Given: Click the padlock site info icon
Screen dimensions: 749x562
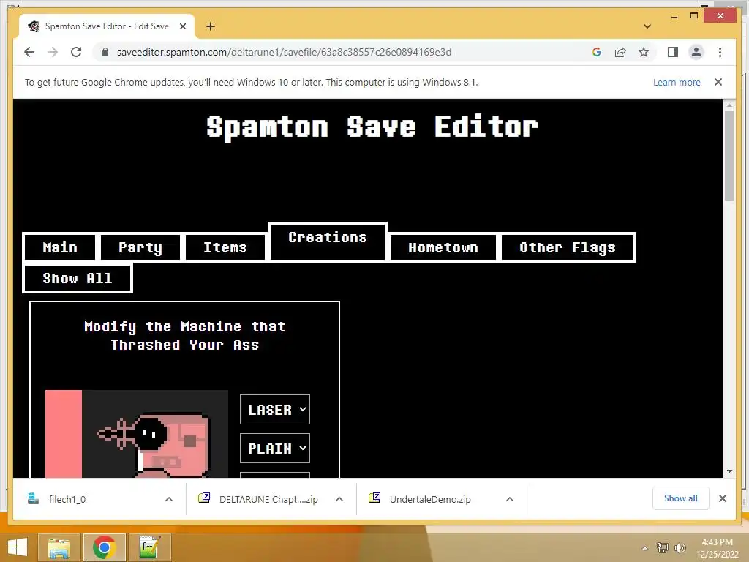Looking at the screenshot, I should pyautogui.click(x=105, y=52).
